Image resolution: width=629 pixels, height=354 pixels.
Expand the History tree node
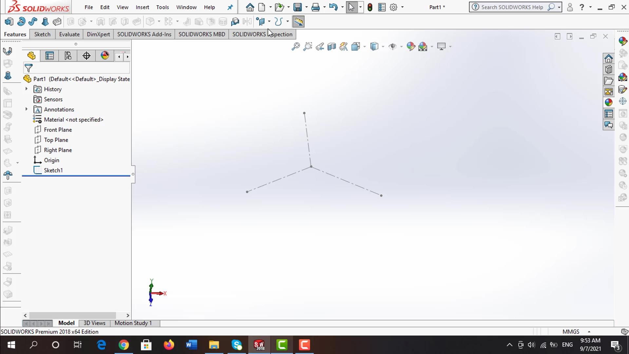[x=27, y=89]
